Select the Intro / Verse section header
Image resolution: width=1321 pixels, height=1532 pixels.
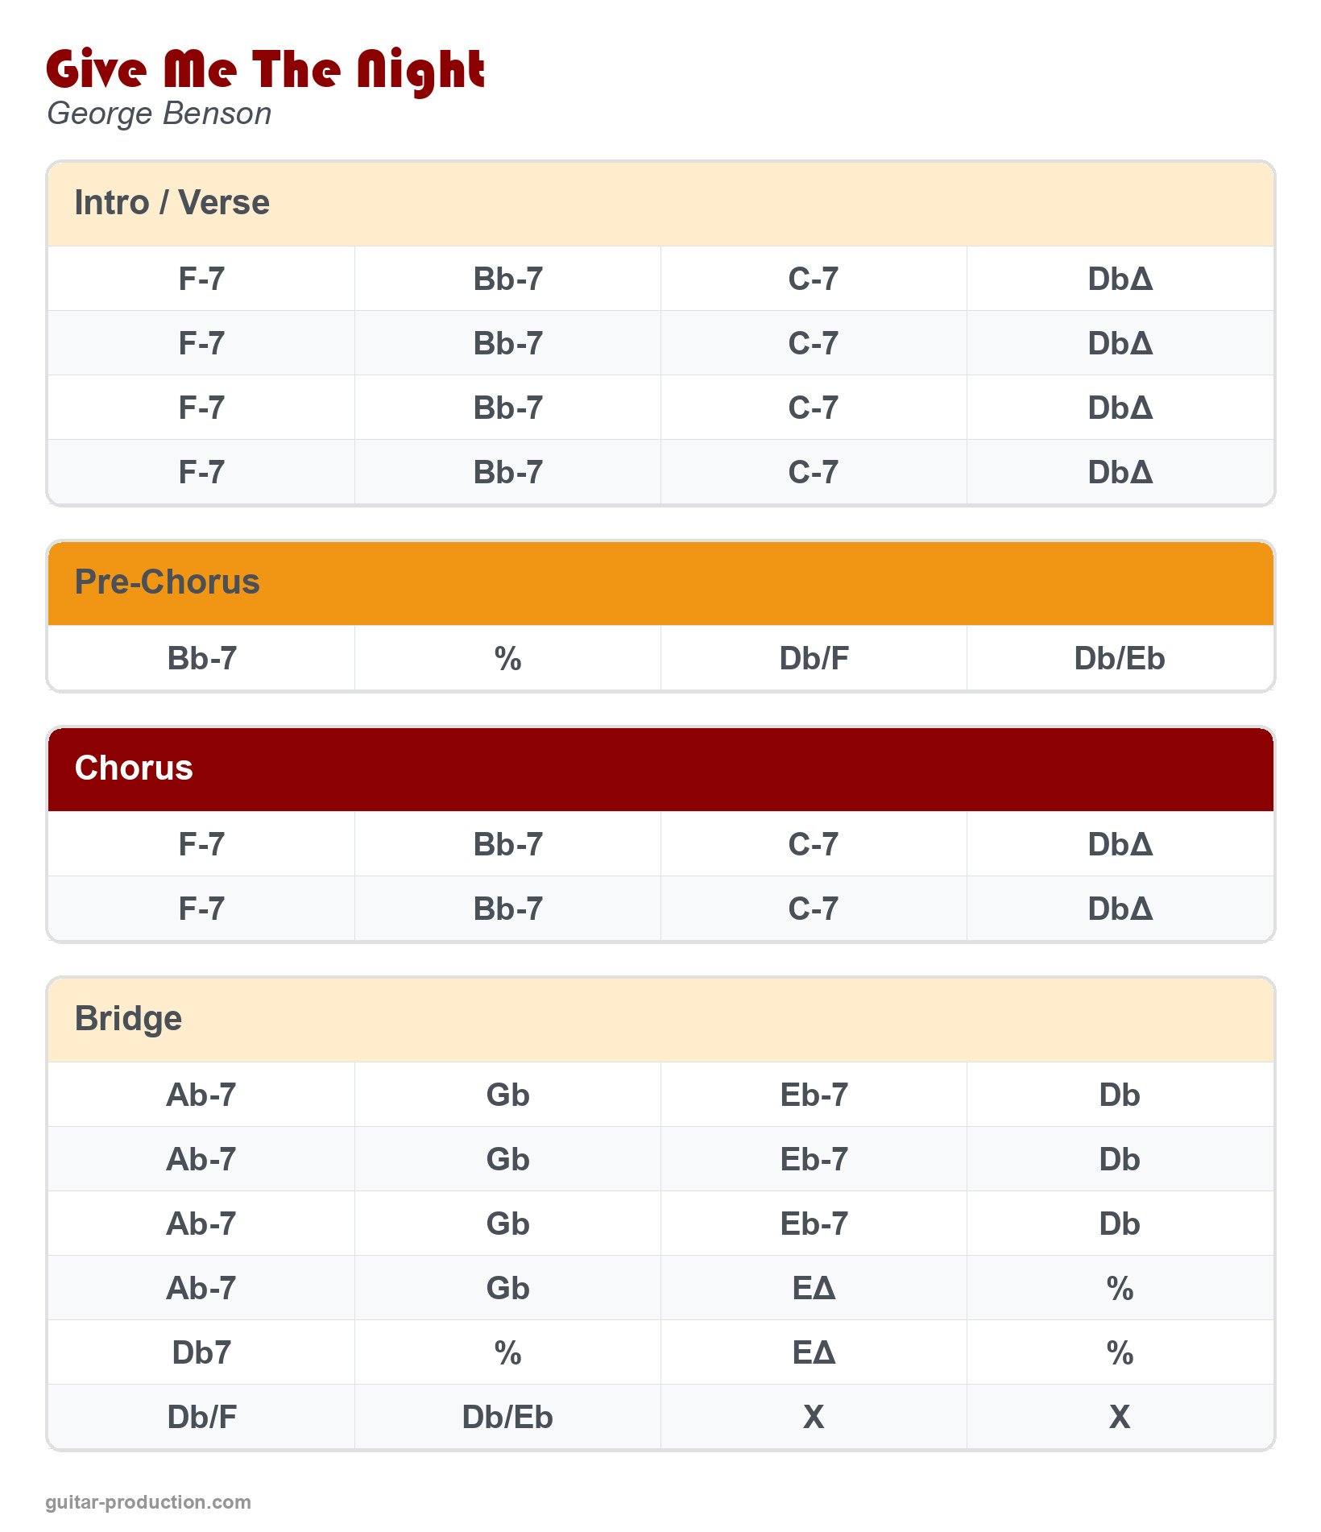click(172, 203)
